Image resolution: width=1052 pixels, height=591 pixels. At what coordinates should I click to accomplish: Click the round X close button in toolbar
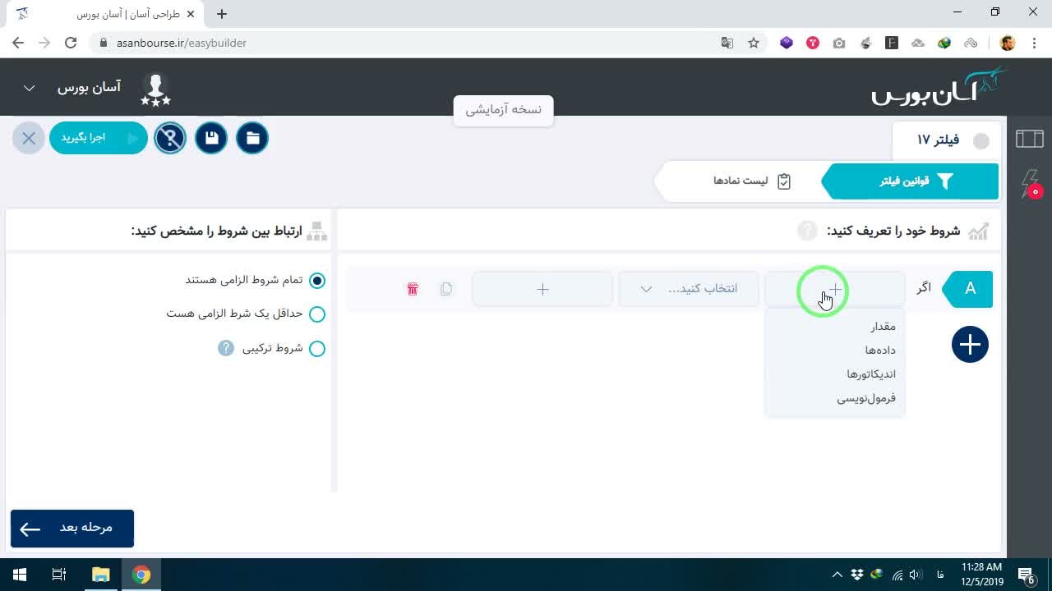click(x=29, y=138)
